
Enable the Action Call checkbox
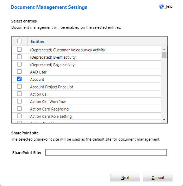tap(19, 94)
